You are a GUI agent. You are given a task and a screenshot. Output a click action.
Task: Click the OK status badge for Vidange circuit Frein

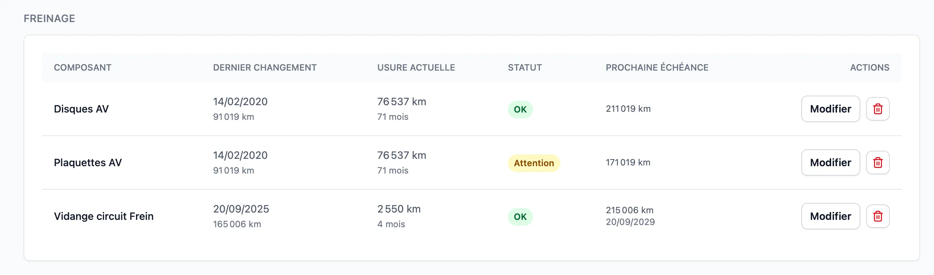(520, 216)
